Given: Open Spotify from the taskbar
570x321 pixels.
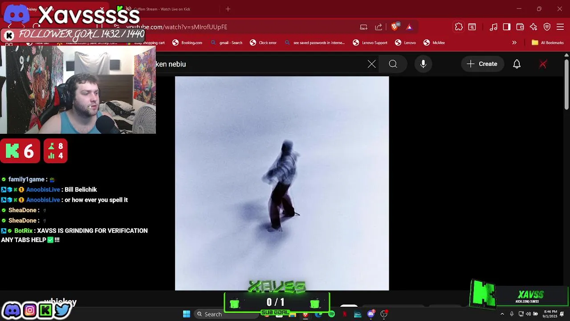Looking at the screenshot, I should (x=331, y=314).
